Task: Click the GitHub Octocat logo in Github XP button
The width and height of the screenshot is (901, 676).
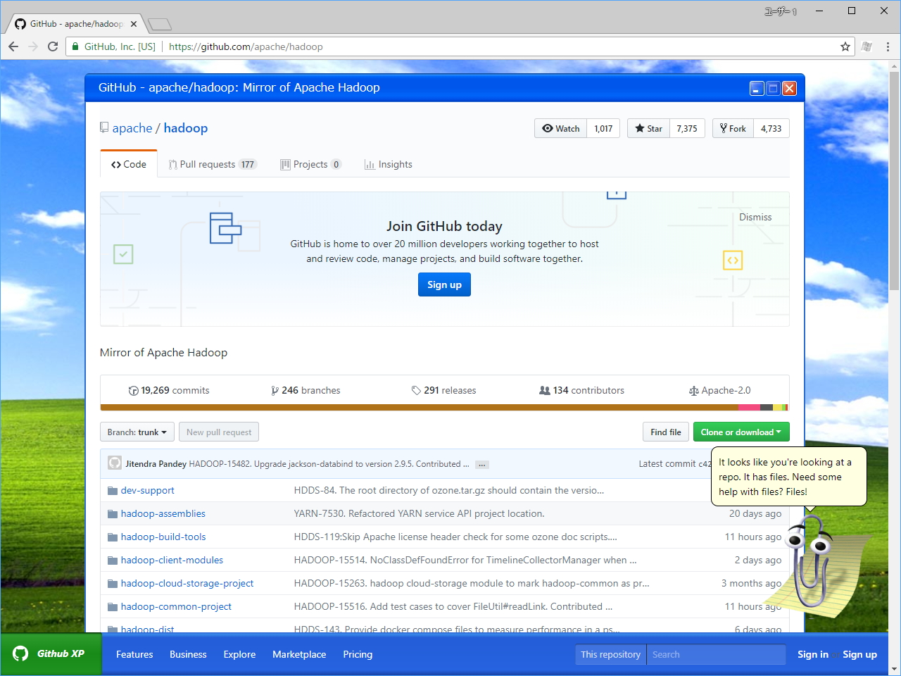Action: pos(20,653)
